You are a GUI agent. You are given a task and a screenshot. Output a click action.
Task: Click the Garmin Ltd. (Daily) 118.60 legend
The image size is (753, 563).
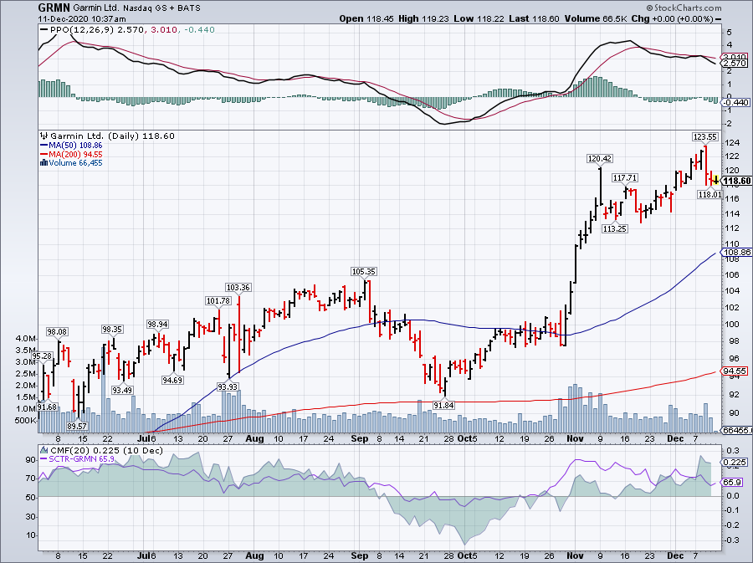[112, 136]
